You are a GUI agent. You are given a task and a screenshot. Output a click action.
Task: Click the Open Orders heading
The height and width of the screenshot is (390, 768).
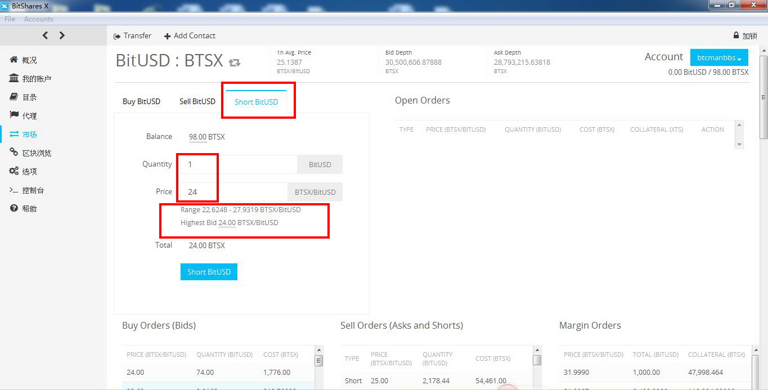pyautogui.click(x=423, y=101)
